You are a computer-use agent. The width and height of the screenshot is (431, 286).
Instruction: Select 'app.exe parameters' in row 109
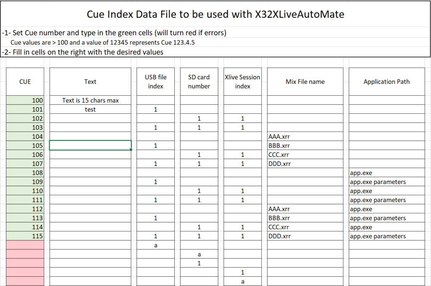(387, 181)
